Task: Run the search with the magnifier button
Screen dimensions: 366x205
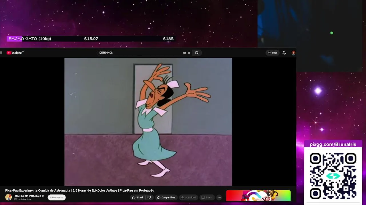Action: click(197, 53)
